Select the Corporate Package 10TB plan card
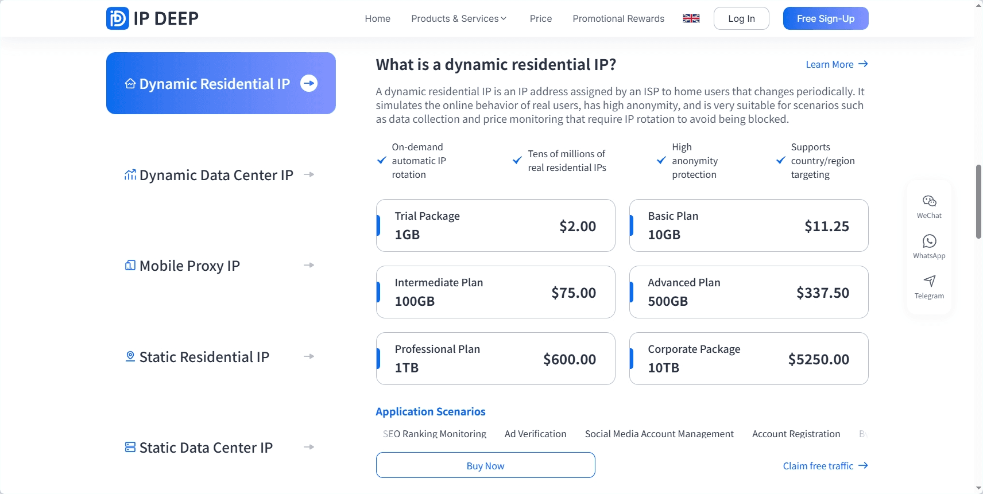This screenshot has height=494, width=983. coord(749,358)
